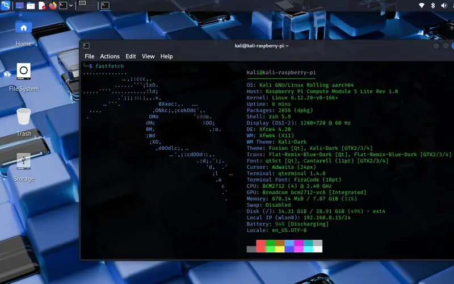This screenshot has height=284, width=454.
Task: Open the Edit menu in the terminal
Action: pos(131,56)
